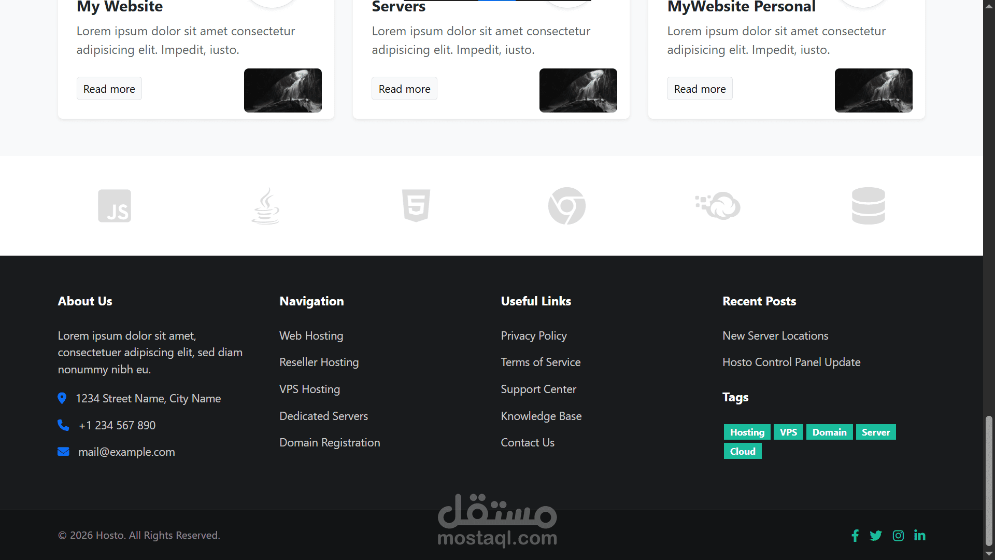This screenshot has width=995, height=560.
Task: Click the Chrome browser logo icon
Action: pyautogui.click(x=567, y=206)
